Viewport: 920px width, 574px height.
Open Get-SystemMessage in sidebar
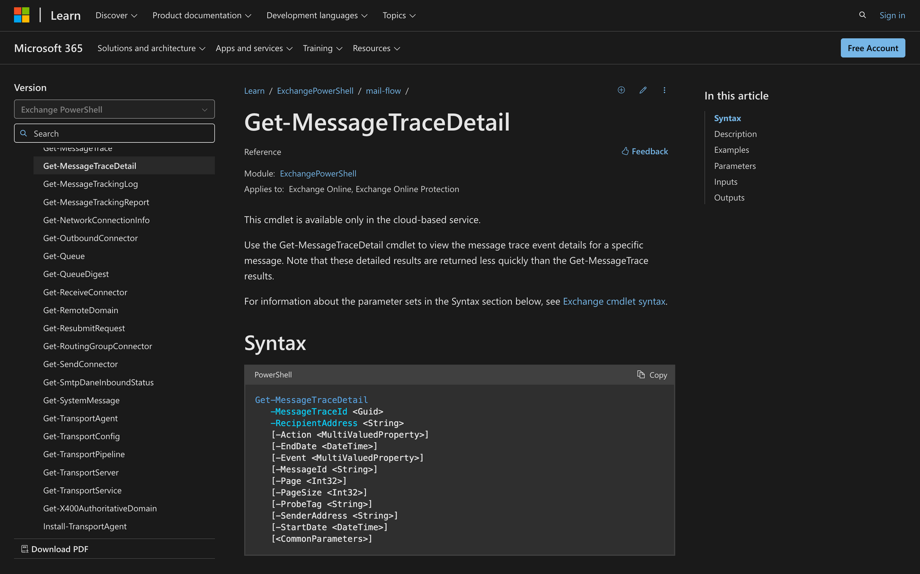pos(81,401)
